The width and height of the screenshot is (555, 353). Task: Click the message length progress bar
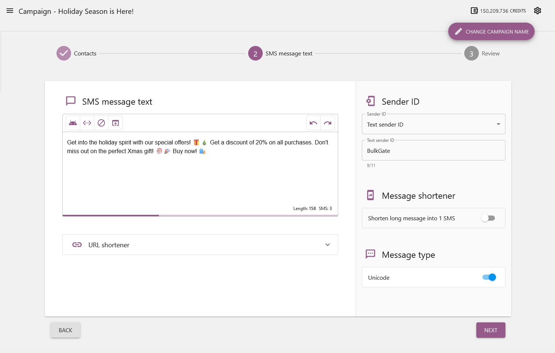click(200, 216)
